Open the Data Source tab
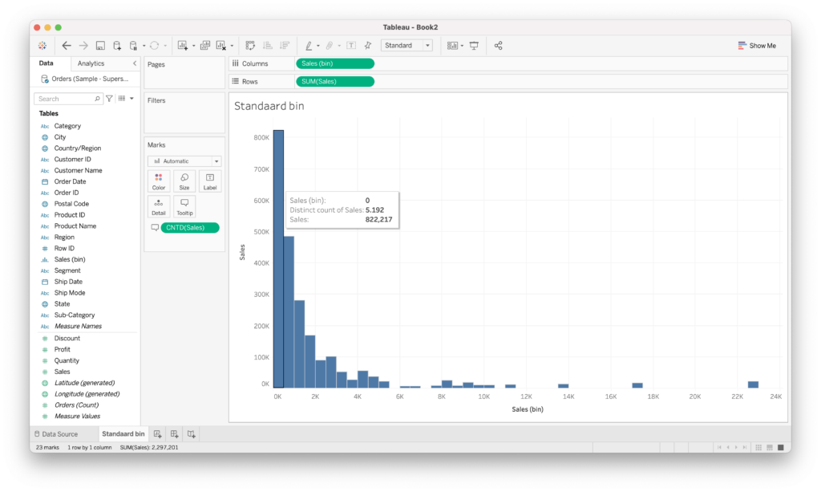 [x=55, y=434]
